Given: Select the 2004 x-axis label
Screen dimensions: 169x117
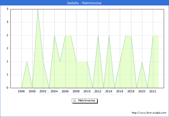Looking at the screenshot, I should click(x=54, y=91).
